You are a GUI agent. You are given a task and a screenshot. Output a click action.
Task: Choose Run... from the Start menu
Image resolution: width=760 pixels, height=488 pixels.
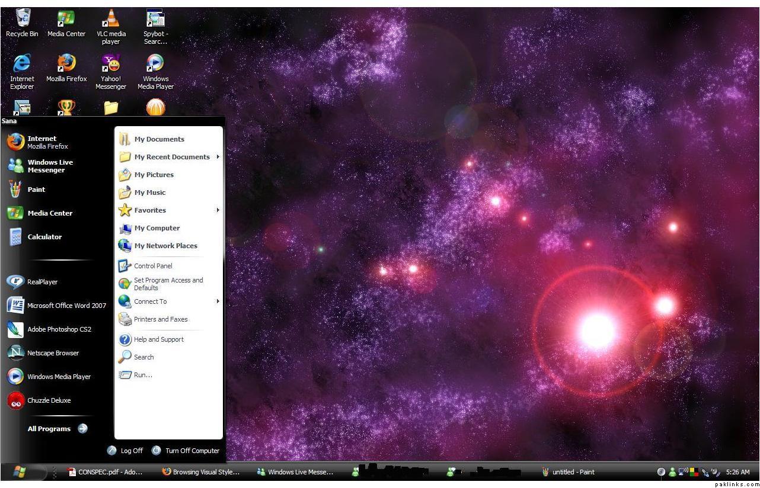coord(142,375)
